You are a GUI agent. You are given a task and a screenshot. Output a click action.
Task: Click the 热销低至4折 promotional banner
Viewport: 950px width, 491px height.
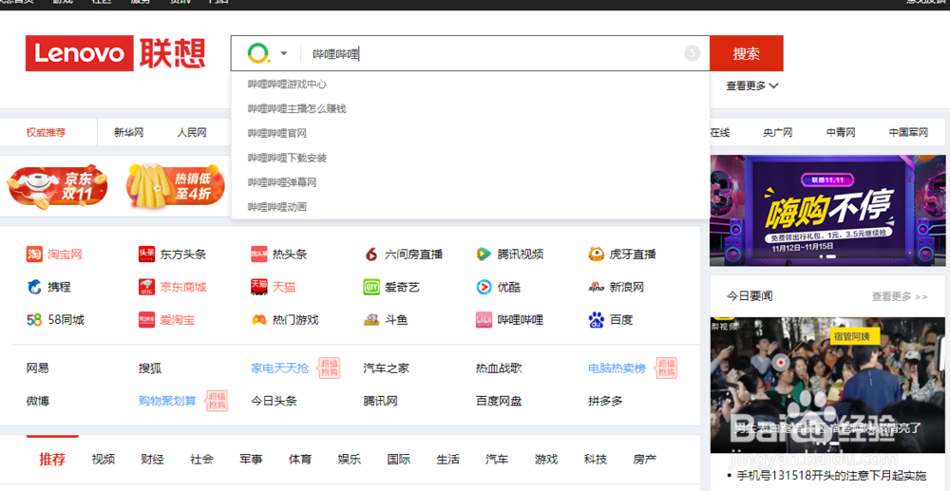click(176, 185)
